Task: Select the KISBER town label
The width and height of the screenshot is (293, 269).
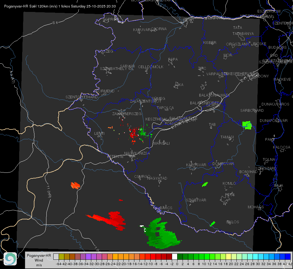Action: [x=210, y=42]
